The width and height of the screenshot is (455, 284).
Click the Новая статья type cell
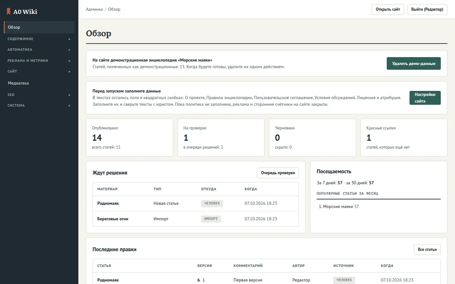click(x=166, y=204)
